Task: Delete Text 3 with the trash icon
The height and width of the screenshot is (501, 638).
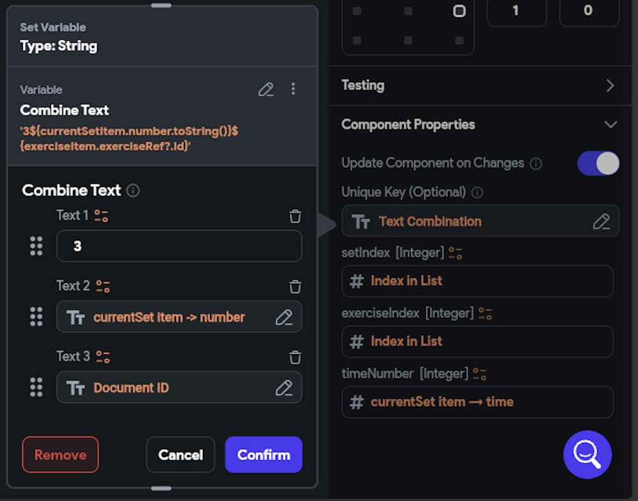Action: (x=295, y=357)
